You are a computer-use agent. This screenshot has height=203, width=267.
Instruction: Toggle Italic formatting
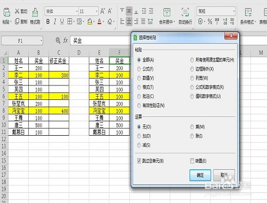click(x=55, y=21)
